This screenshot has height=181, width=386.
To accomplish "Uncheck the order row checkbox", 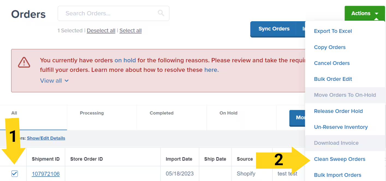I will pyautogui.click(x=15, y=173).
